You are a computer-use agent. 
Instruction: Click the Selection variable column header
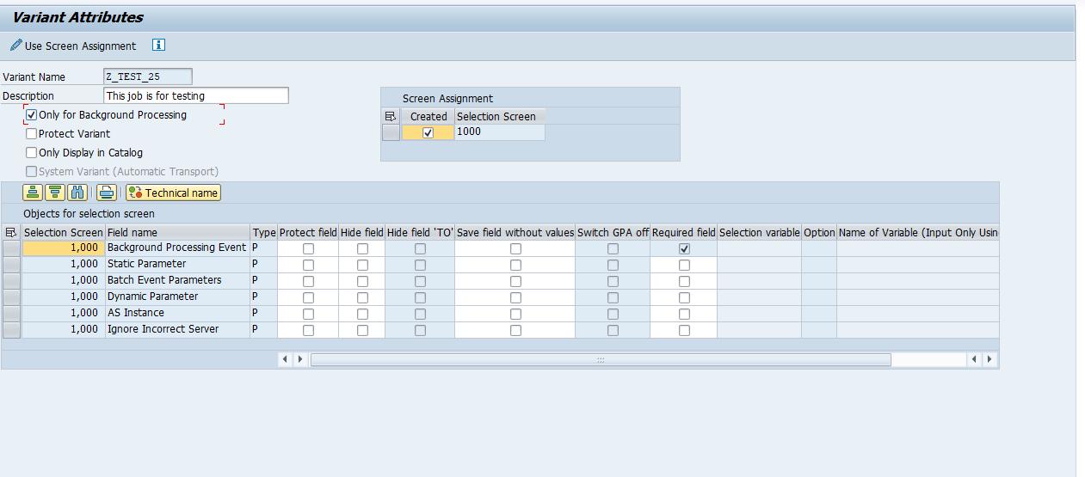coord(759,232)
